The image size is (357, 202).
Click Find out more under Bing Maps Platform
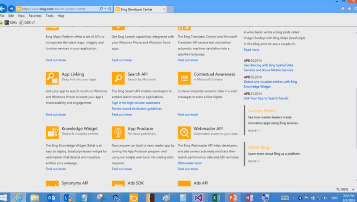[x=55, y=60]
